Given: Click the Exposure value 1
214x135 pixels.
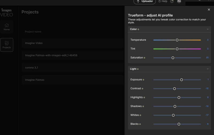Looking at the screenshot, I should [208, 79].
